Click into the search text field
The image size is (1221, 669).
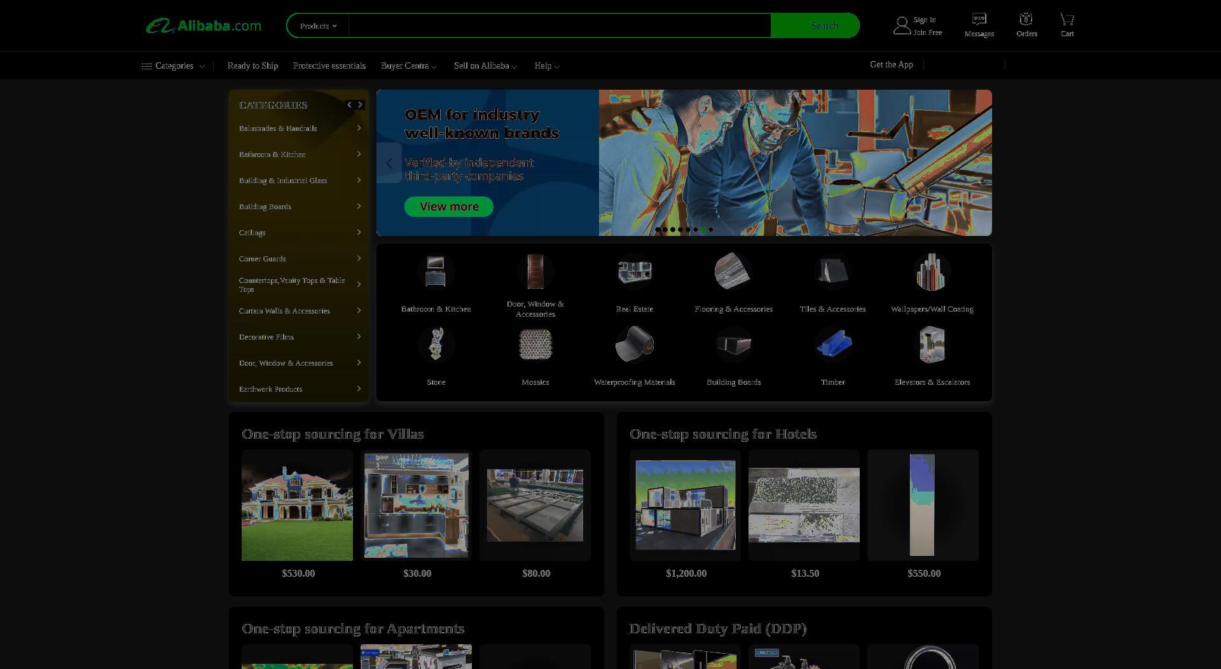(x=560, y=26)
